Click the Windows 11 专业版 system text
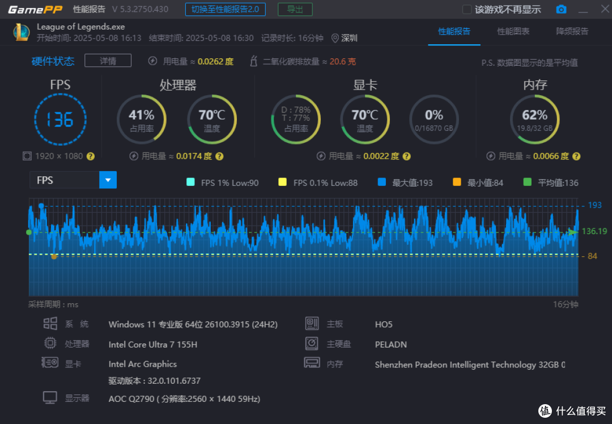 (193, 324)
